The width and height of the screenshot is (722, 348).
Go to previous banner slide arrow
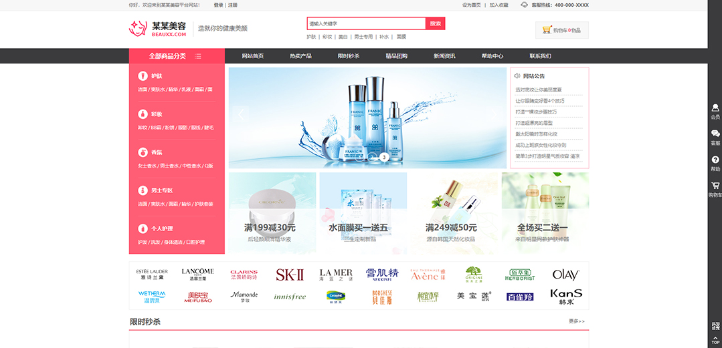(x=240, y=114)
